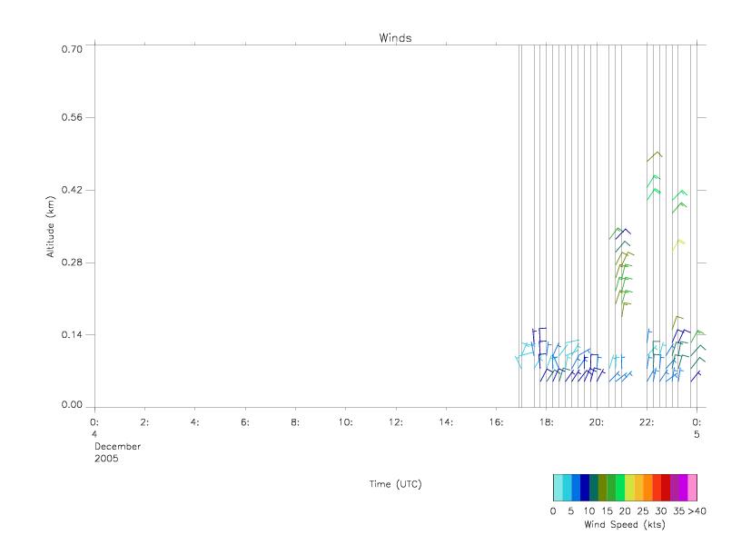
Task: Select the "Altitude (km)" y-axis label
Action: (x=50, y=227)
